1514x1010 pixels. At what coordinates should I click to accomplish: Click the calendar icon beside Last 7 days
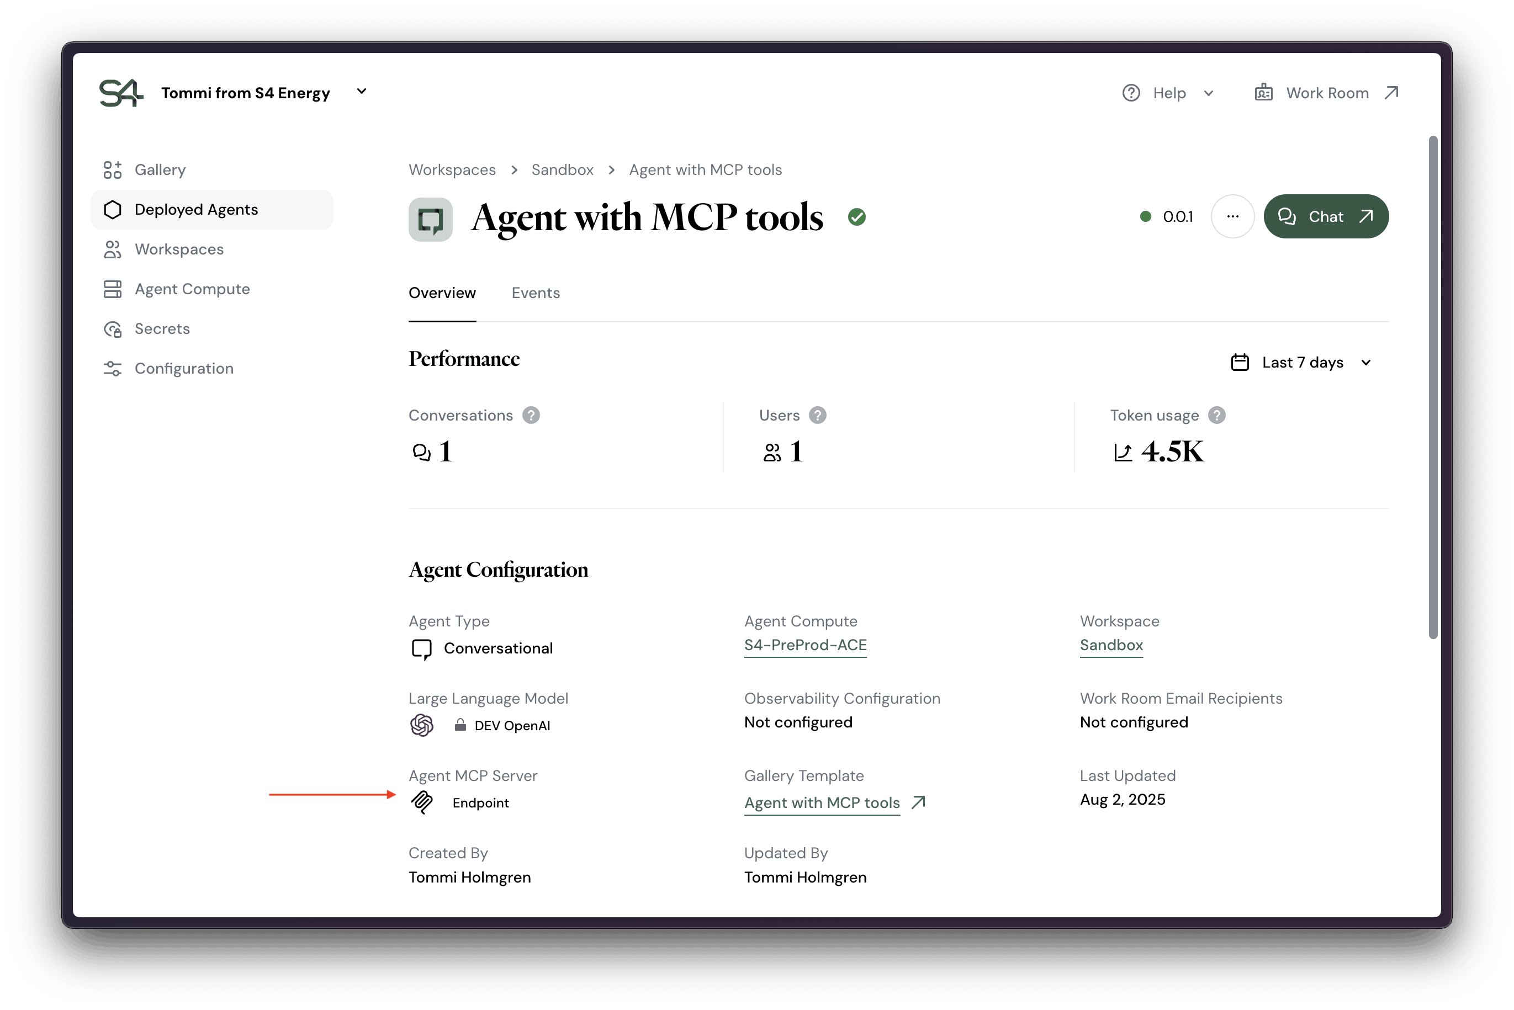(x=1240, y=362)
